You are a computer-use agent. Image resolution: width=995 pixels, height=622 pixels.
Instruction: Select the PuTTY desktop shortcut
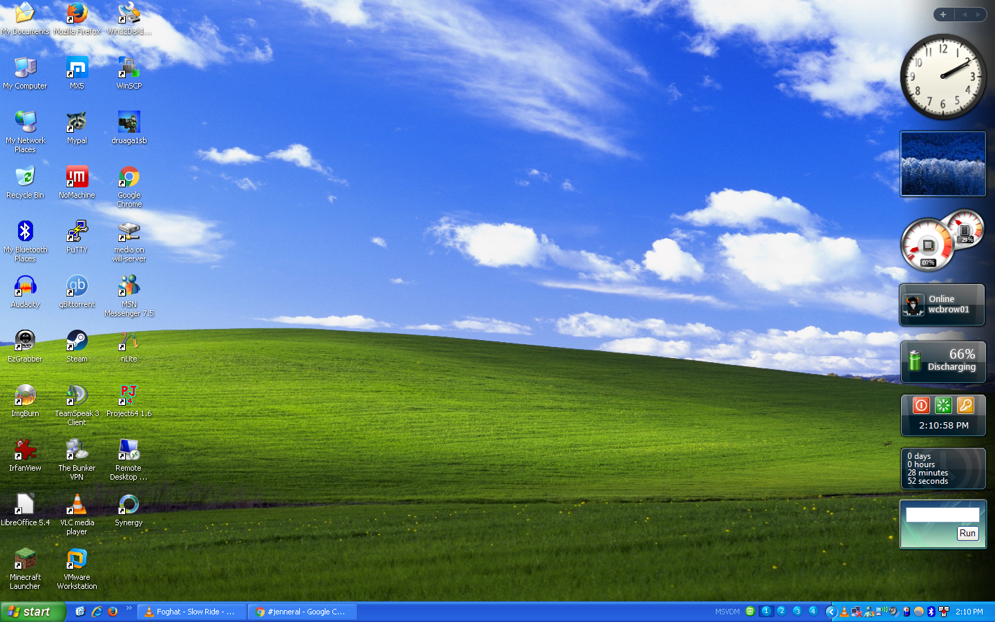pos(77,232)
